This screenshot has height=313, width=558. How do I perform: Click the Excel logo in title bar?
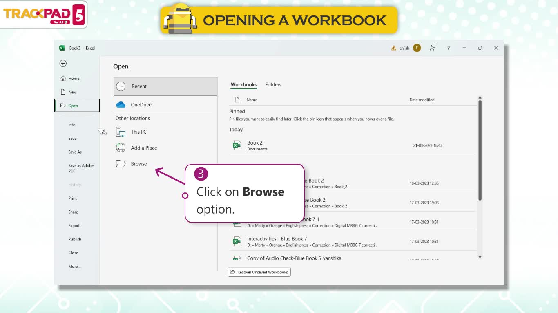pyautogui.click(x=62, y=48)
